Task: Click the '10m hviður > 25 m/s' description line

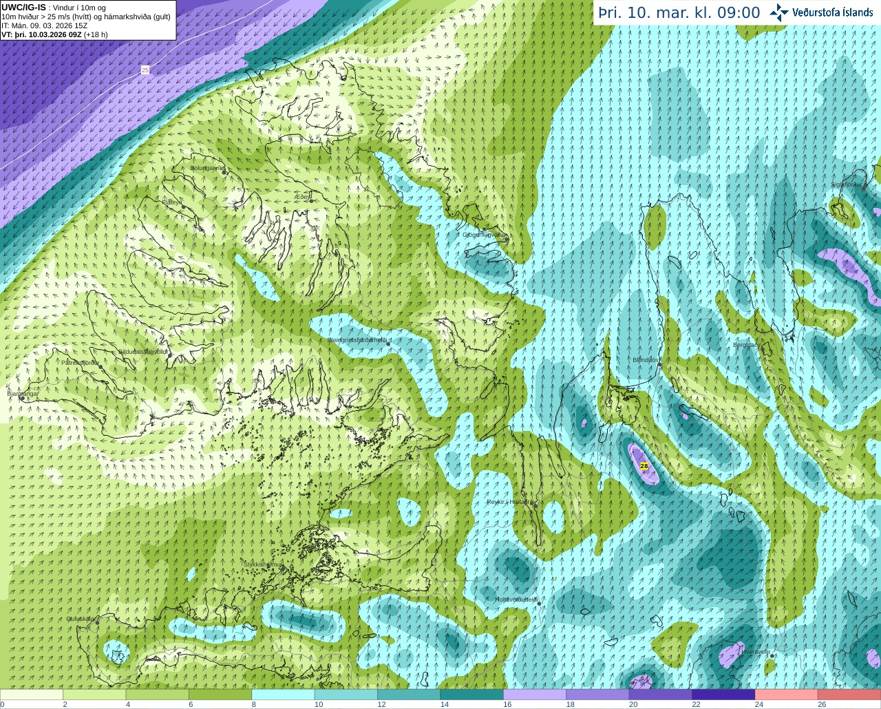Action: coord(86,17)
